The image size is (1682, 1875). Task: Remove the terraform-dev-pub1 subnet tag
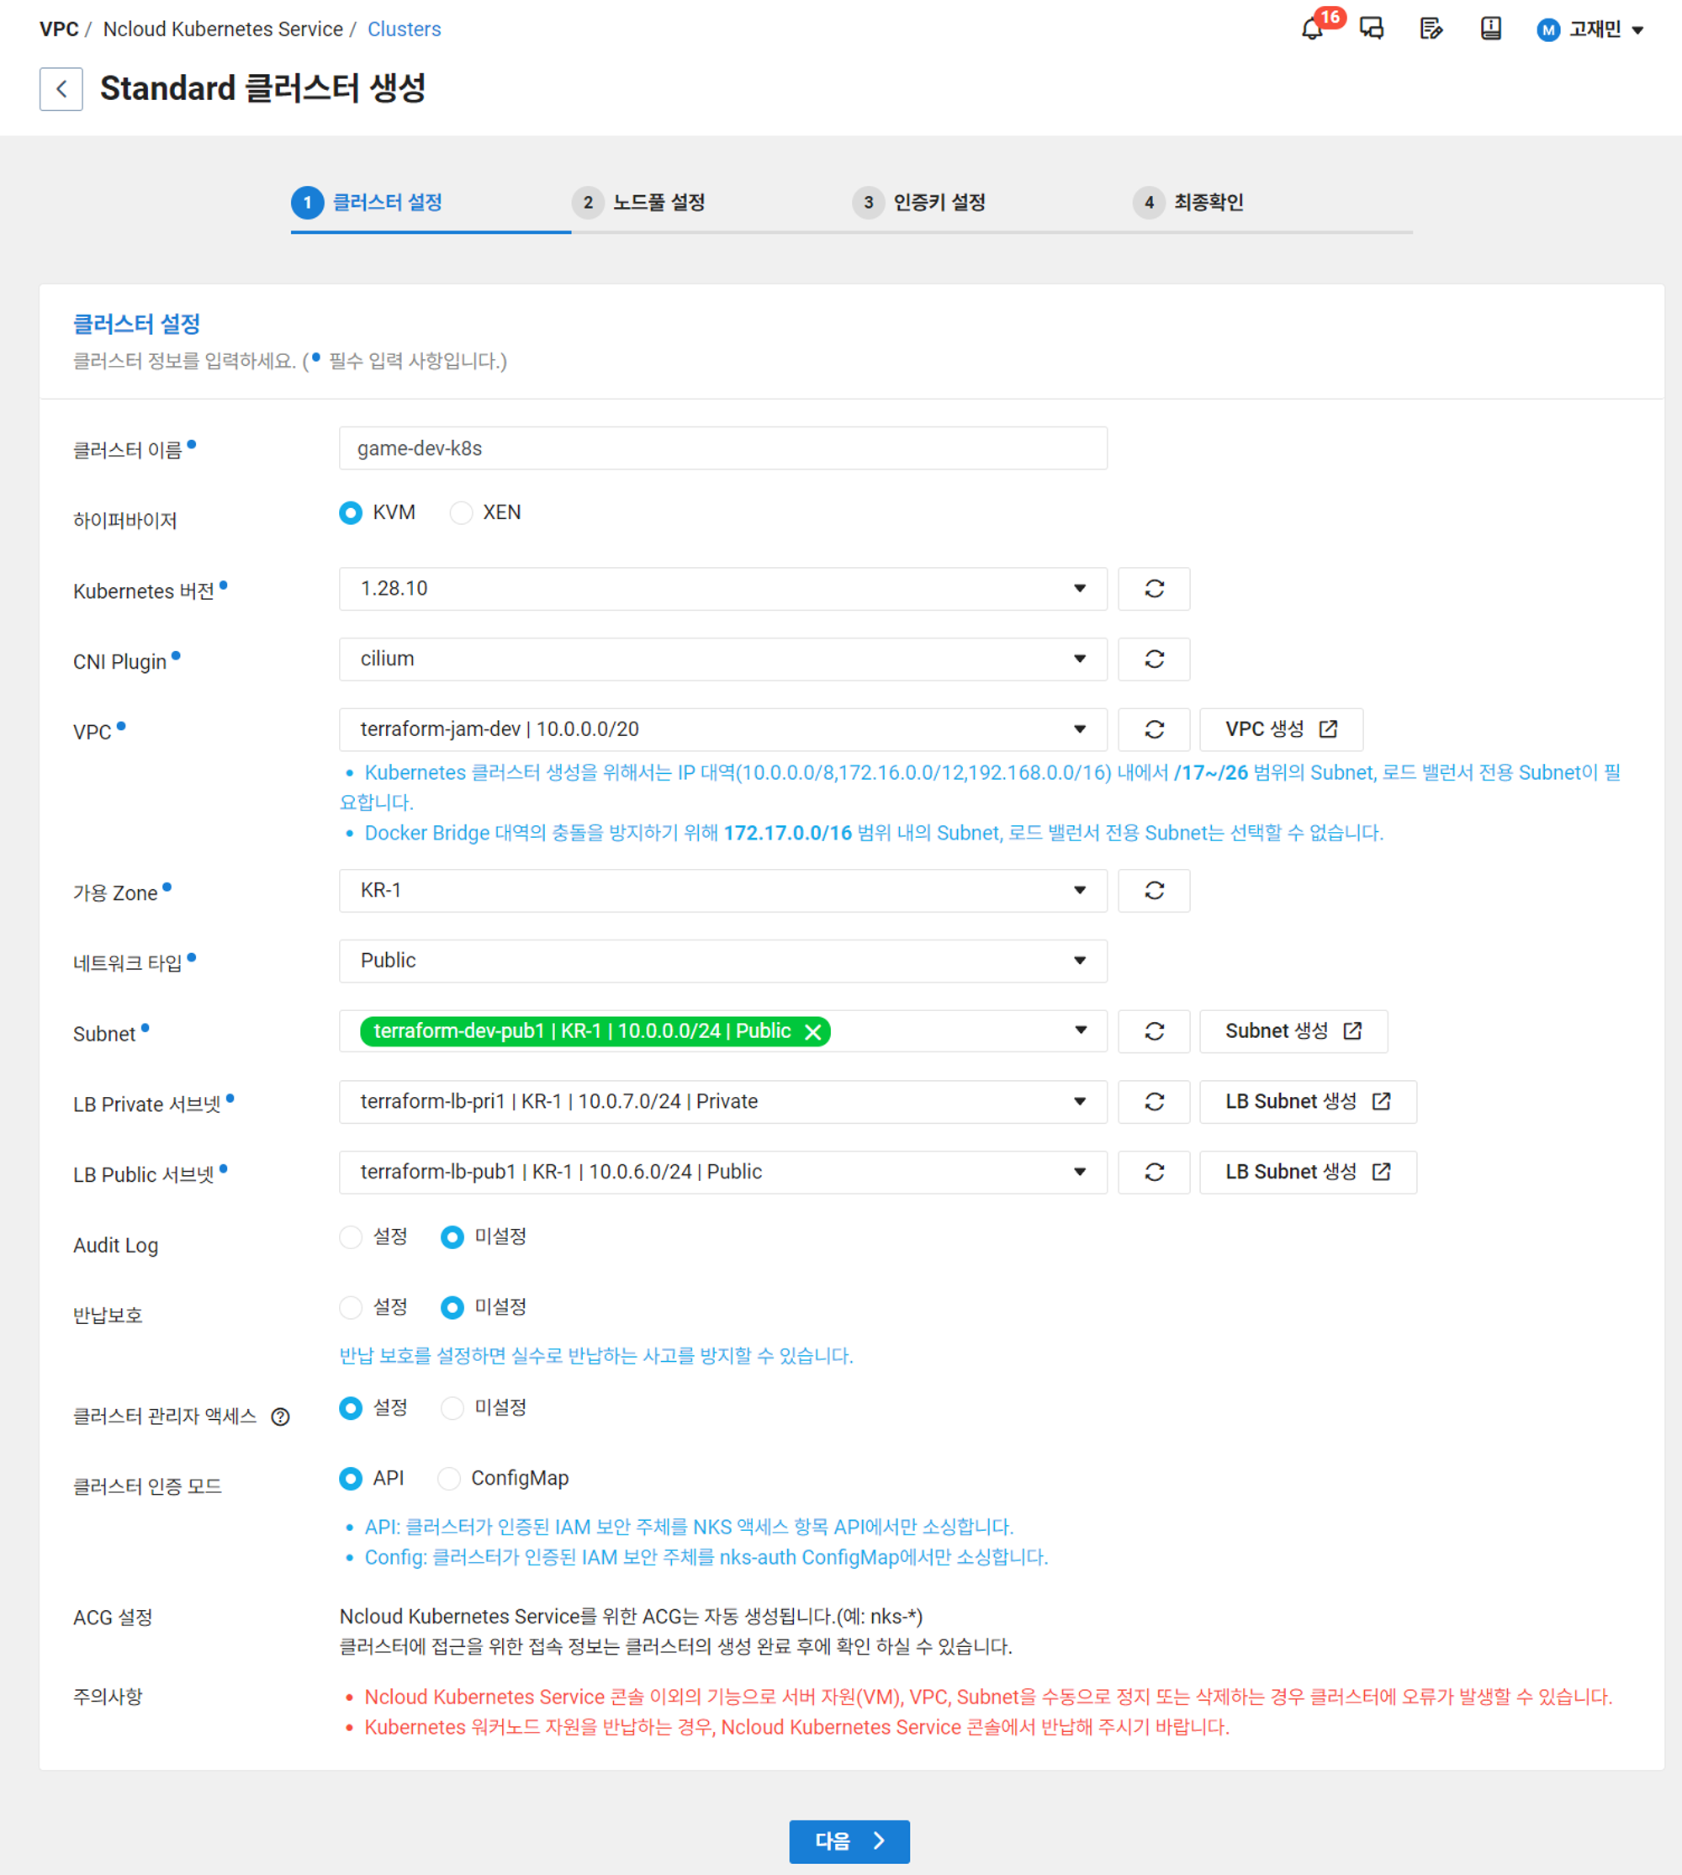[x=812, y=1032]
